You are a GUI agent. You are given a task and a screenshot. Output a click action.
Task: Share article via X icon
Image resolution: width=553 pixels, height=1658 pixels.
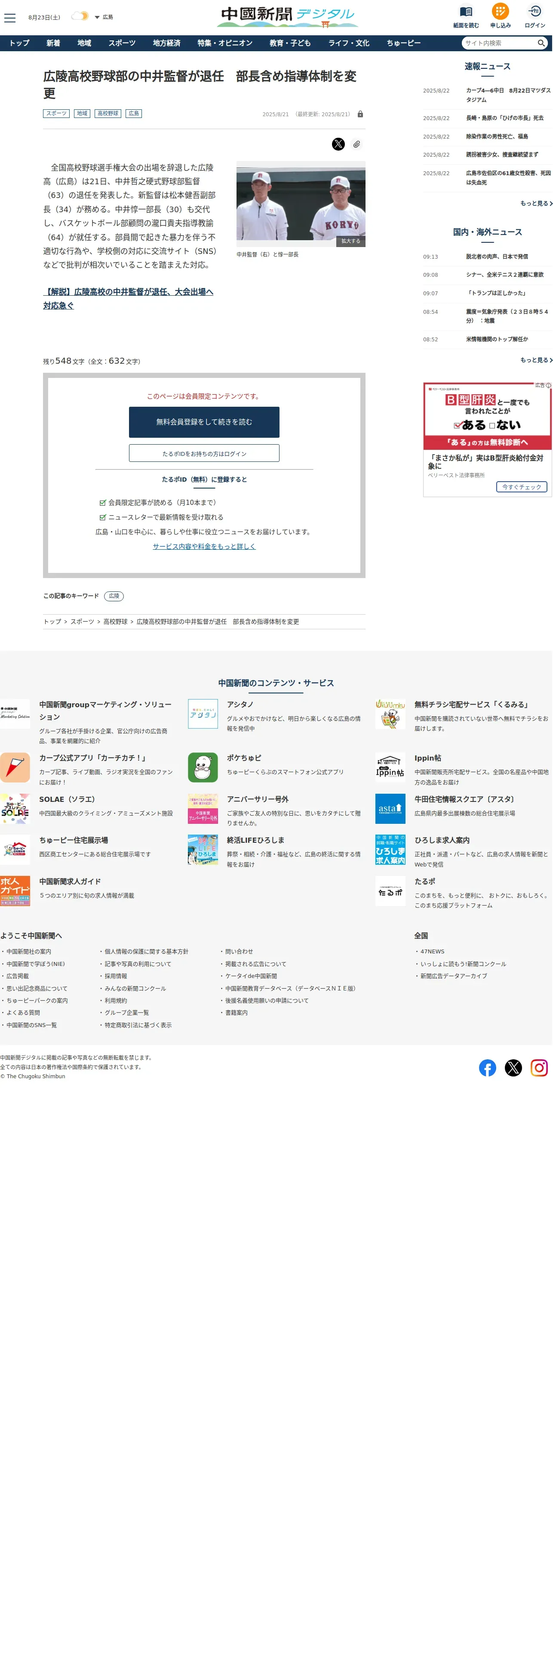tap(338, 144)
